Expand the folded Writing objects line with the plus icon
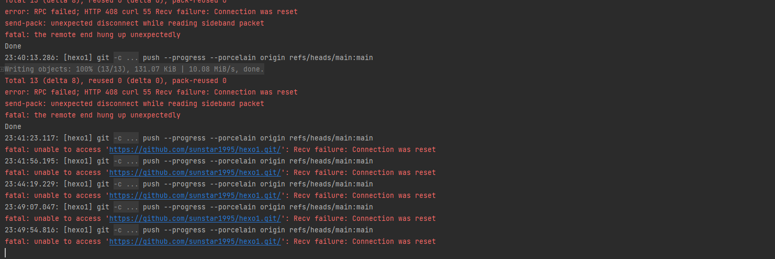Viewport: 775px width, 259px height. click(2, 69)
